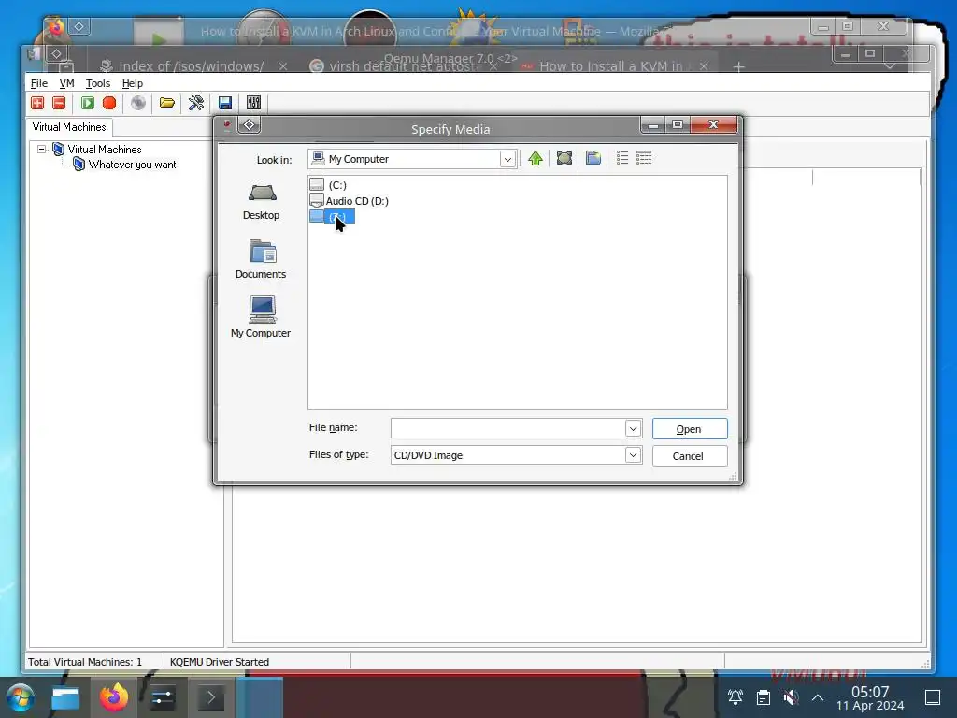This screenshot has width=957, height=718.
Task: Minimize the Specify Media dialog
Action: [653, 124]
